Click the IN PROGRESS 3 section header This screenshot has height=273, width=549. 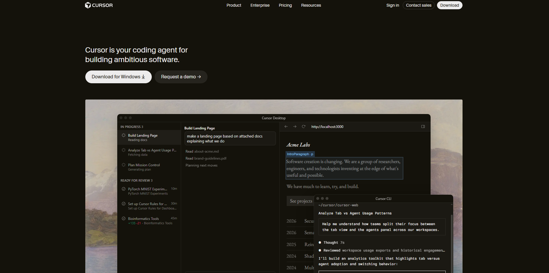[132, 127]
